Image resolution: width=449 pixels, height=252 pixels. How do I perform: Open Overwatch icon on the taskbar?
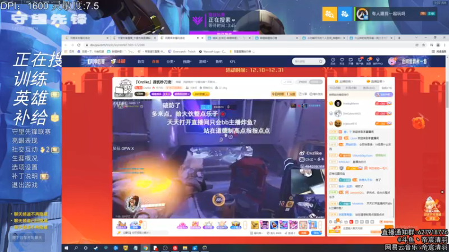pyautogui.click(x=204, y=248)
